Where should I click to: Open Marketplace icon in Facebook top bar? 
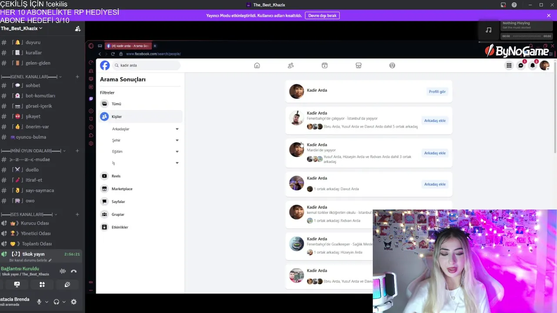pyautogui.click(x=359, y=65)
